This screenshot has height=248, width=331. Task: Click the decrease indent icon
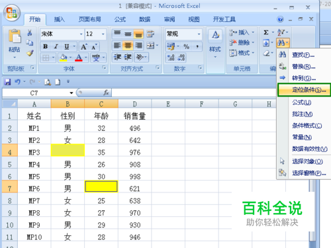point(117,58)
